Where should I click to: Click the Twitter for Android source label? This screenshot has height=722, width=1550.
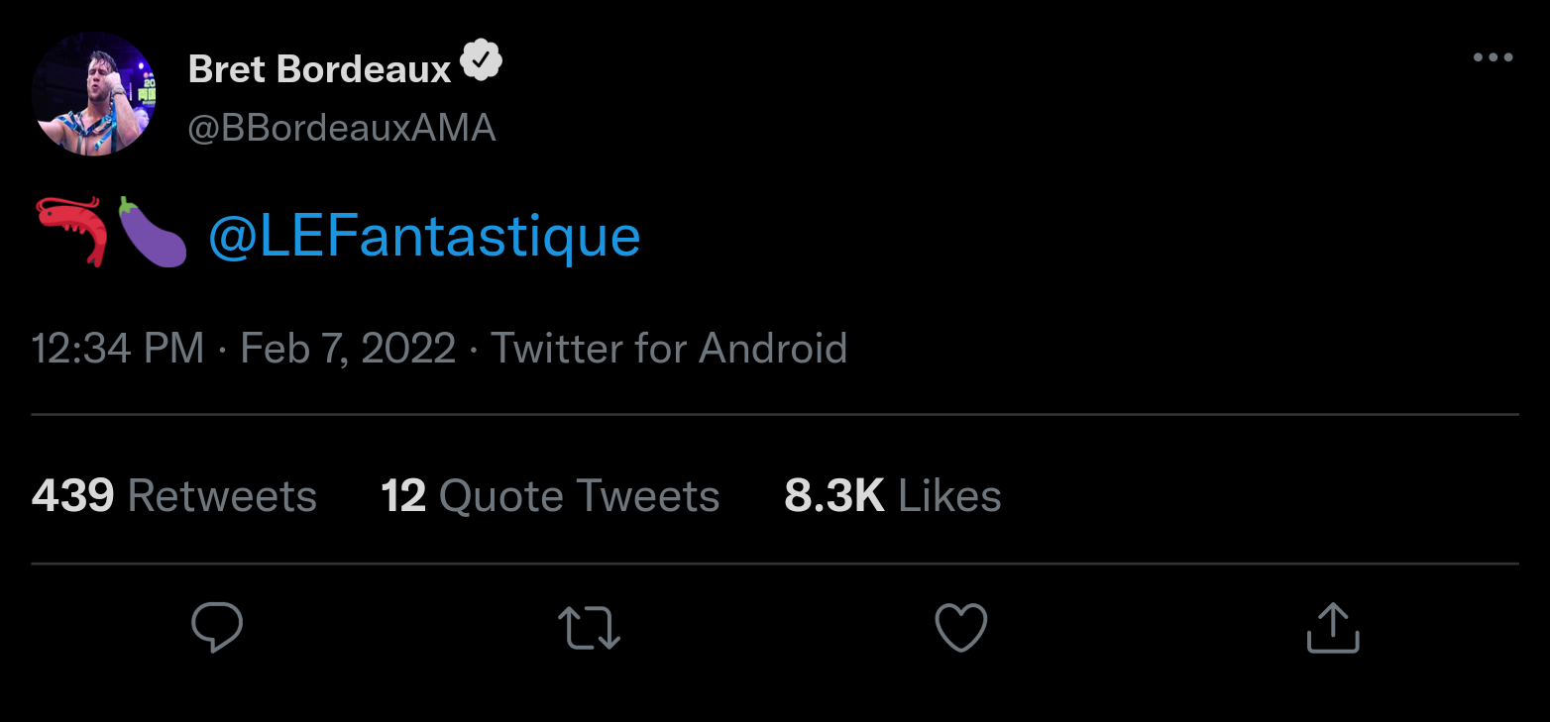669,349
